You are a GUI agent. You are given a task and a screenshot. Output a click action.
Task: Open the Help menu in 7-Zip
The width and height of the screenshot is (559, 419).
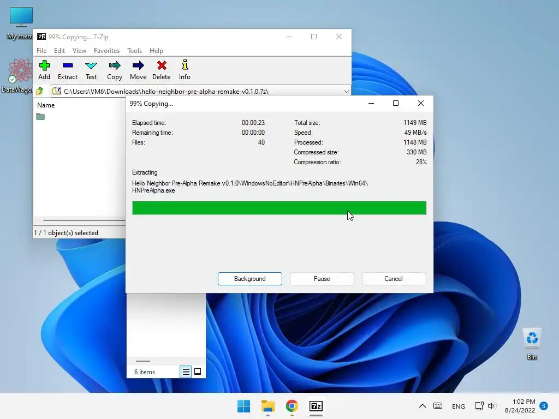(x=156, y=51)
